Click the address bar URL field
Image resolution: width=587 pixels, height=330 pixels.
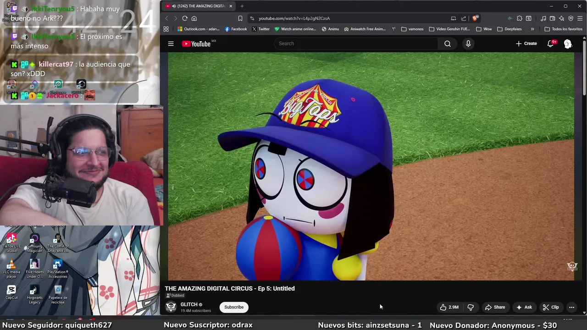(349, 18)
